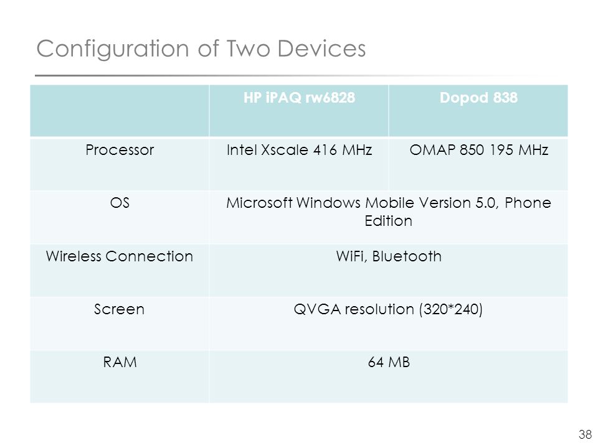Select the WiFi, Bluetooth cell
Screen dimensions: 598x448
pyautogui.click(x=389, y=270)
